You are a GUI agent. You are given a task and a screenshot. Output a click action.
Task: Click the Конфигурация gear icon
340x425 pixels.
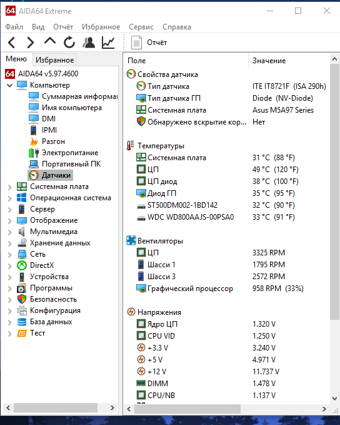point(22,310)
